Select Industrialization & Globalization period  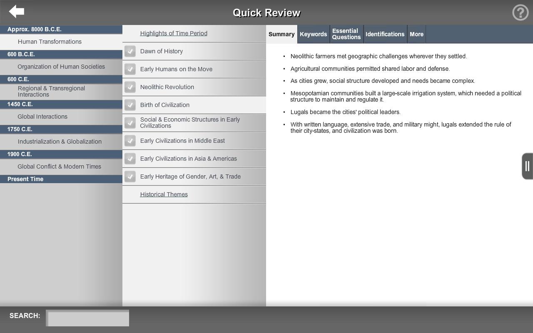click(x=60, y=142)
